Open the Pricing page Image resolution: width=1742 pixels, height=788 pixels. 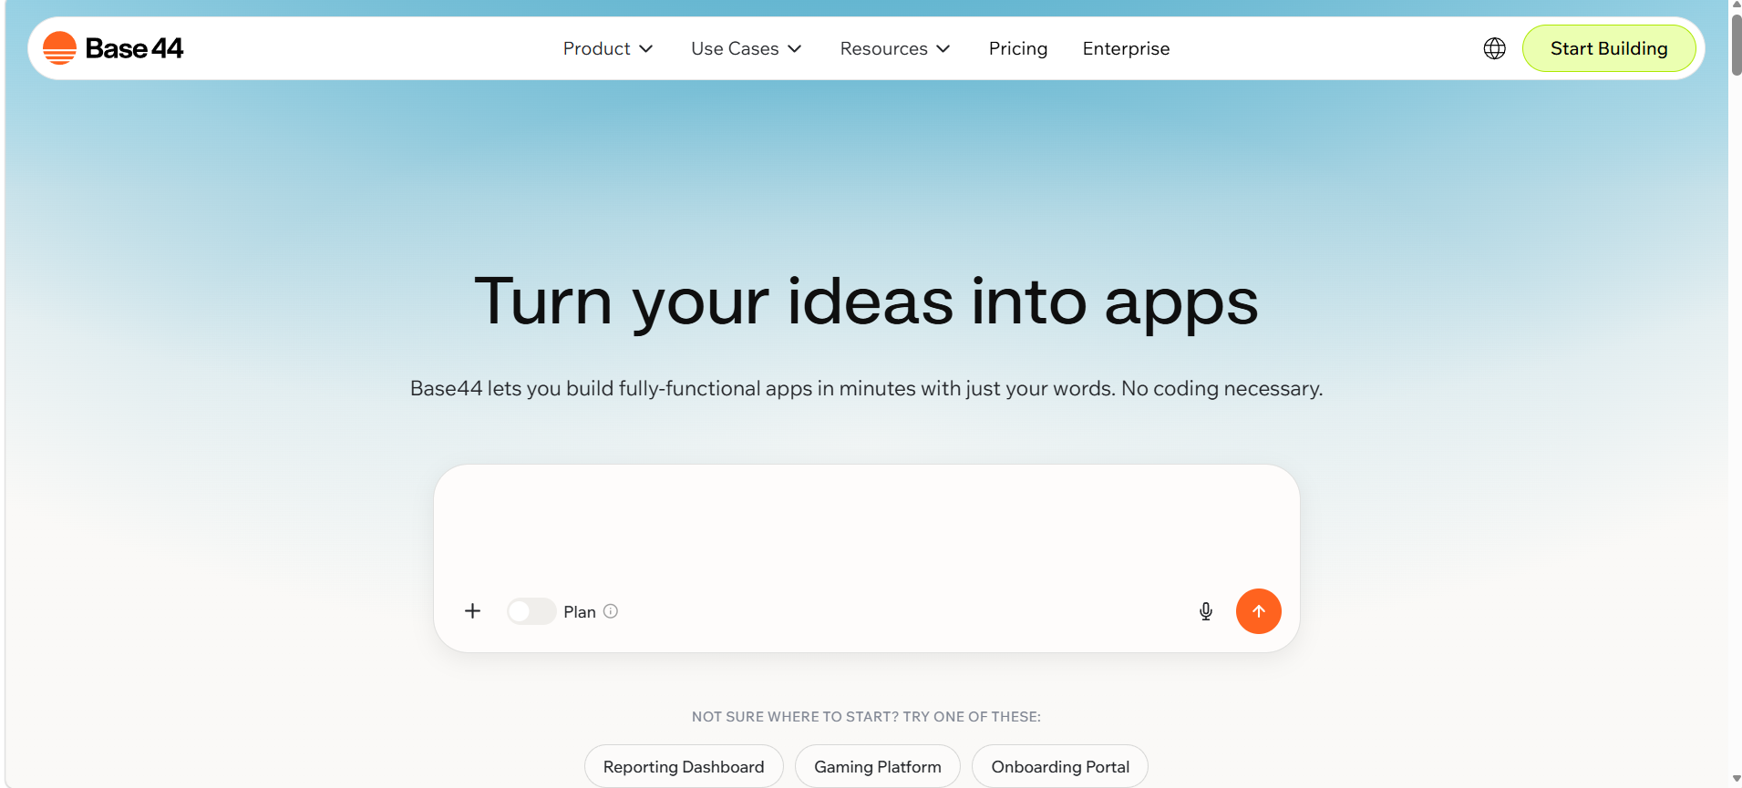point(1018,48)
